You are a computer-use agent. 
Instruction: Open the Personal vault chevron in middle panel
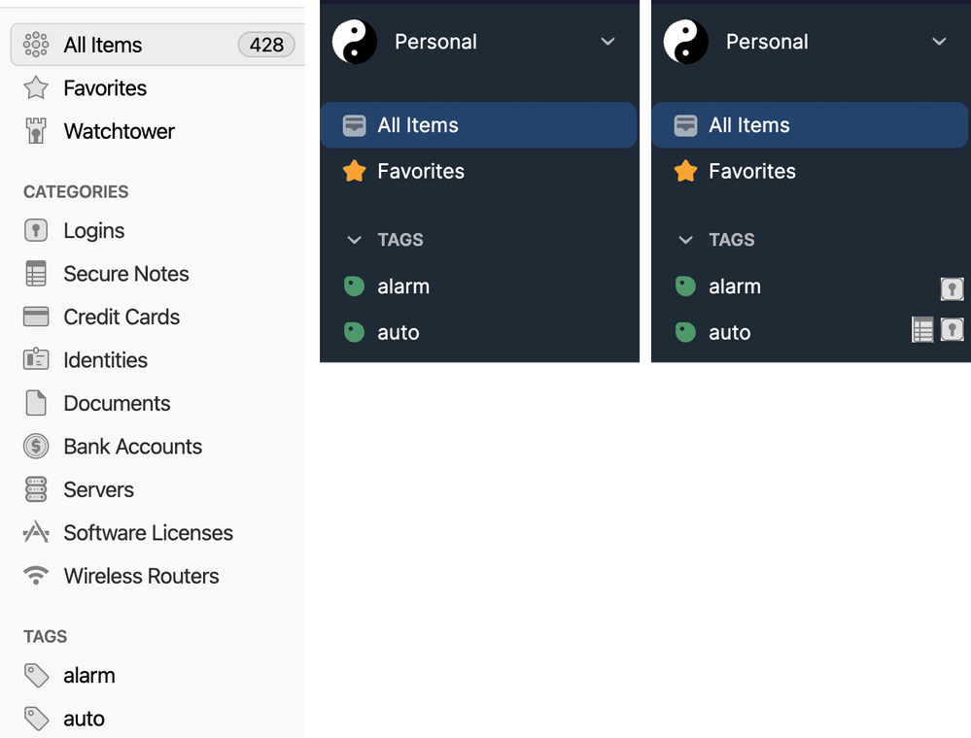[607, 42]
